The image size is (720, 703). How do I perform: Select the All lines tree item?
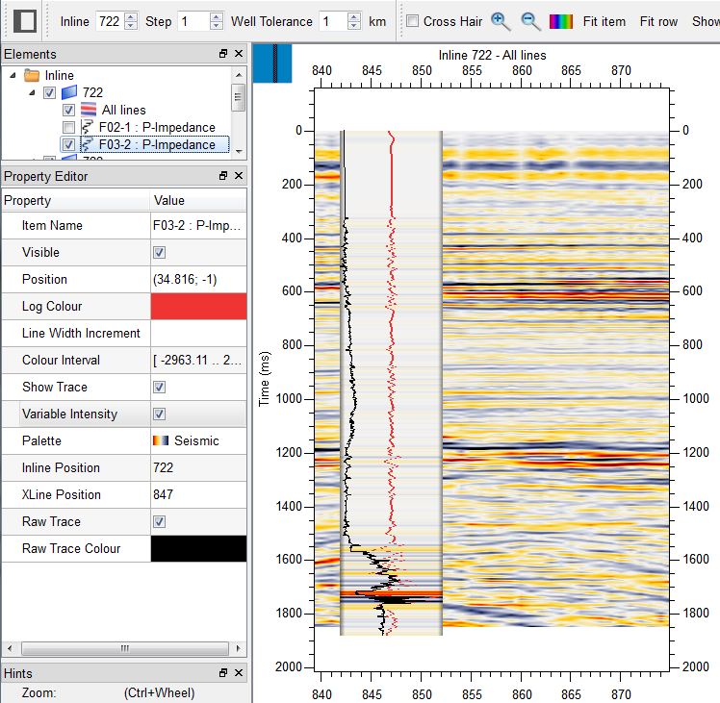[123, 111]
